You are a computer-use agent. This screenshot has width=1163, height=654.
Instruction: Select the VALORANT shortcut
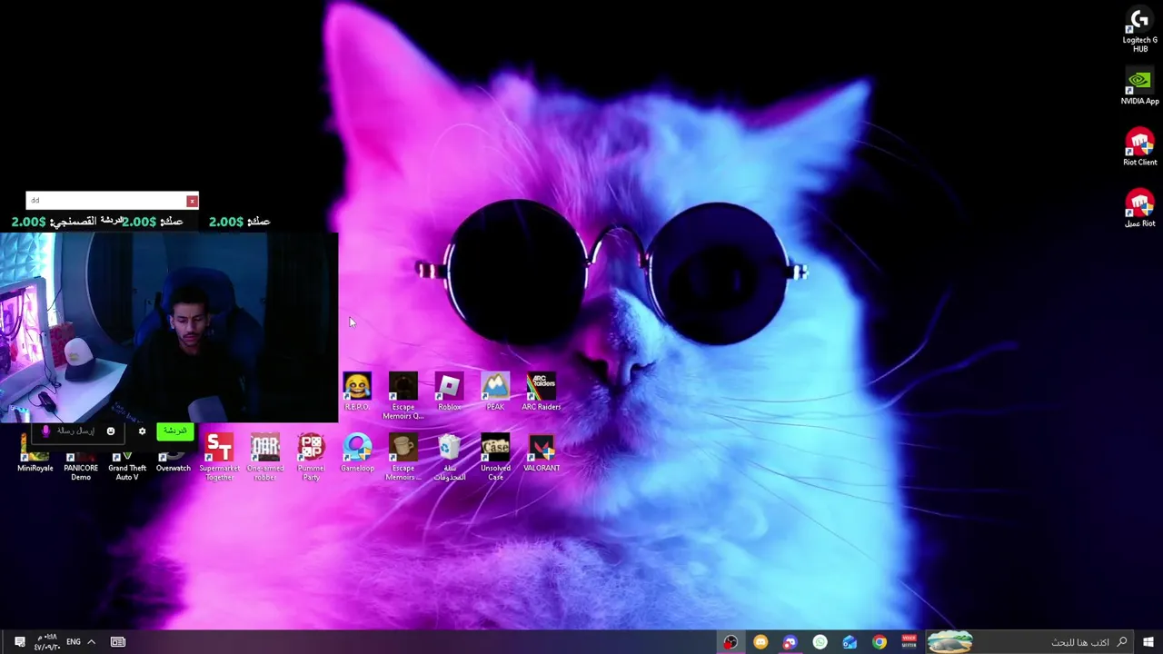tap(542, 453)
